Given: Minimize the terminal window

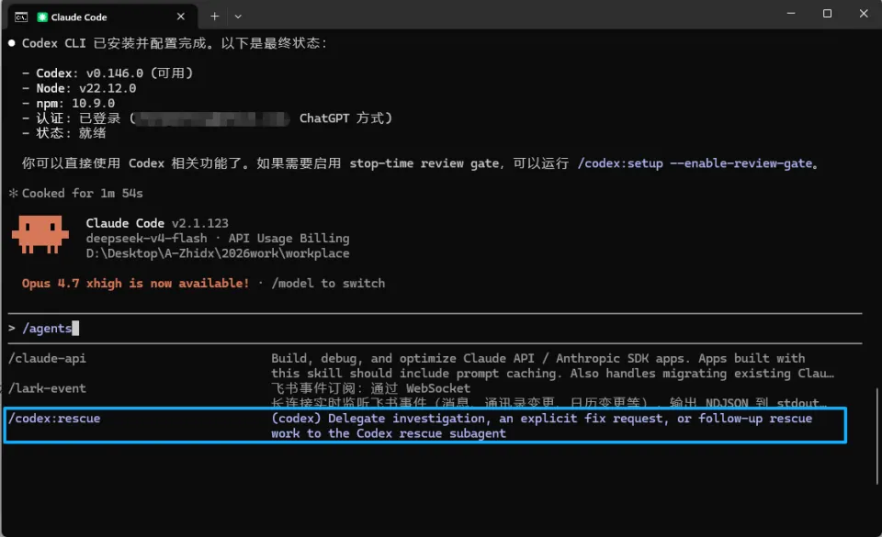Looking at the screenshot, I should (x=791, y=14).
